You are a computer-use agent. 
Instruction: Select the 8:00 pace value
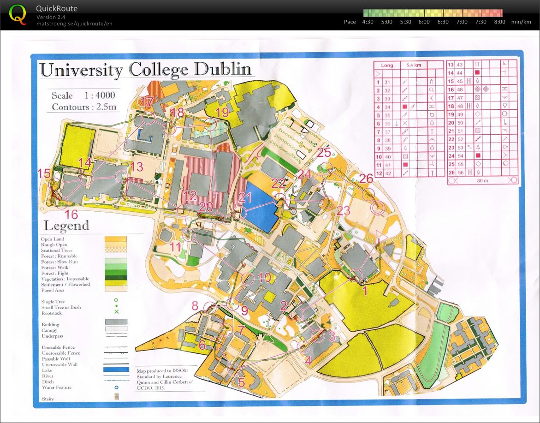coord(499,22)
